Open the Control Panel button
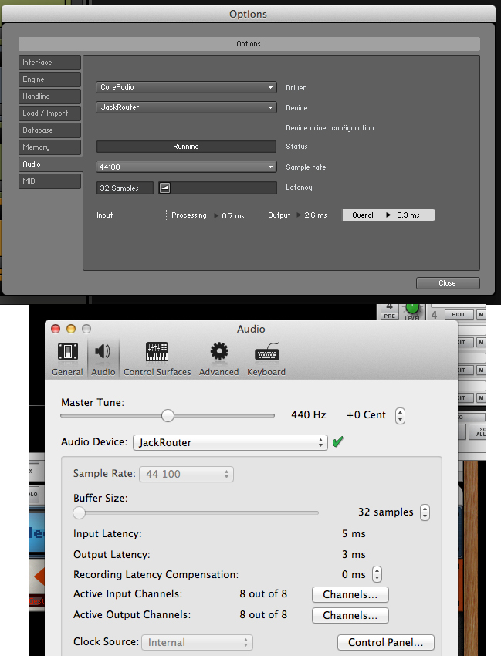Screen dimensions: 501x656 coord(386,642)
